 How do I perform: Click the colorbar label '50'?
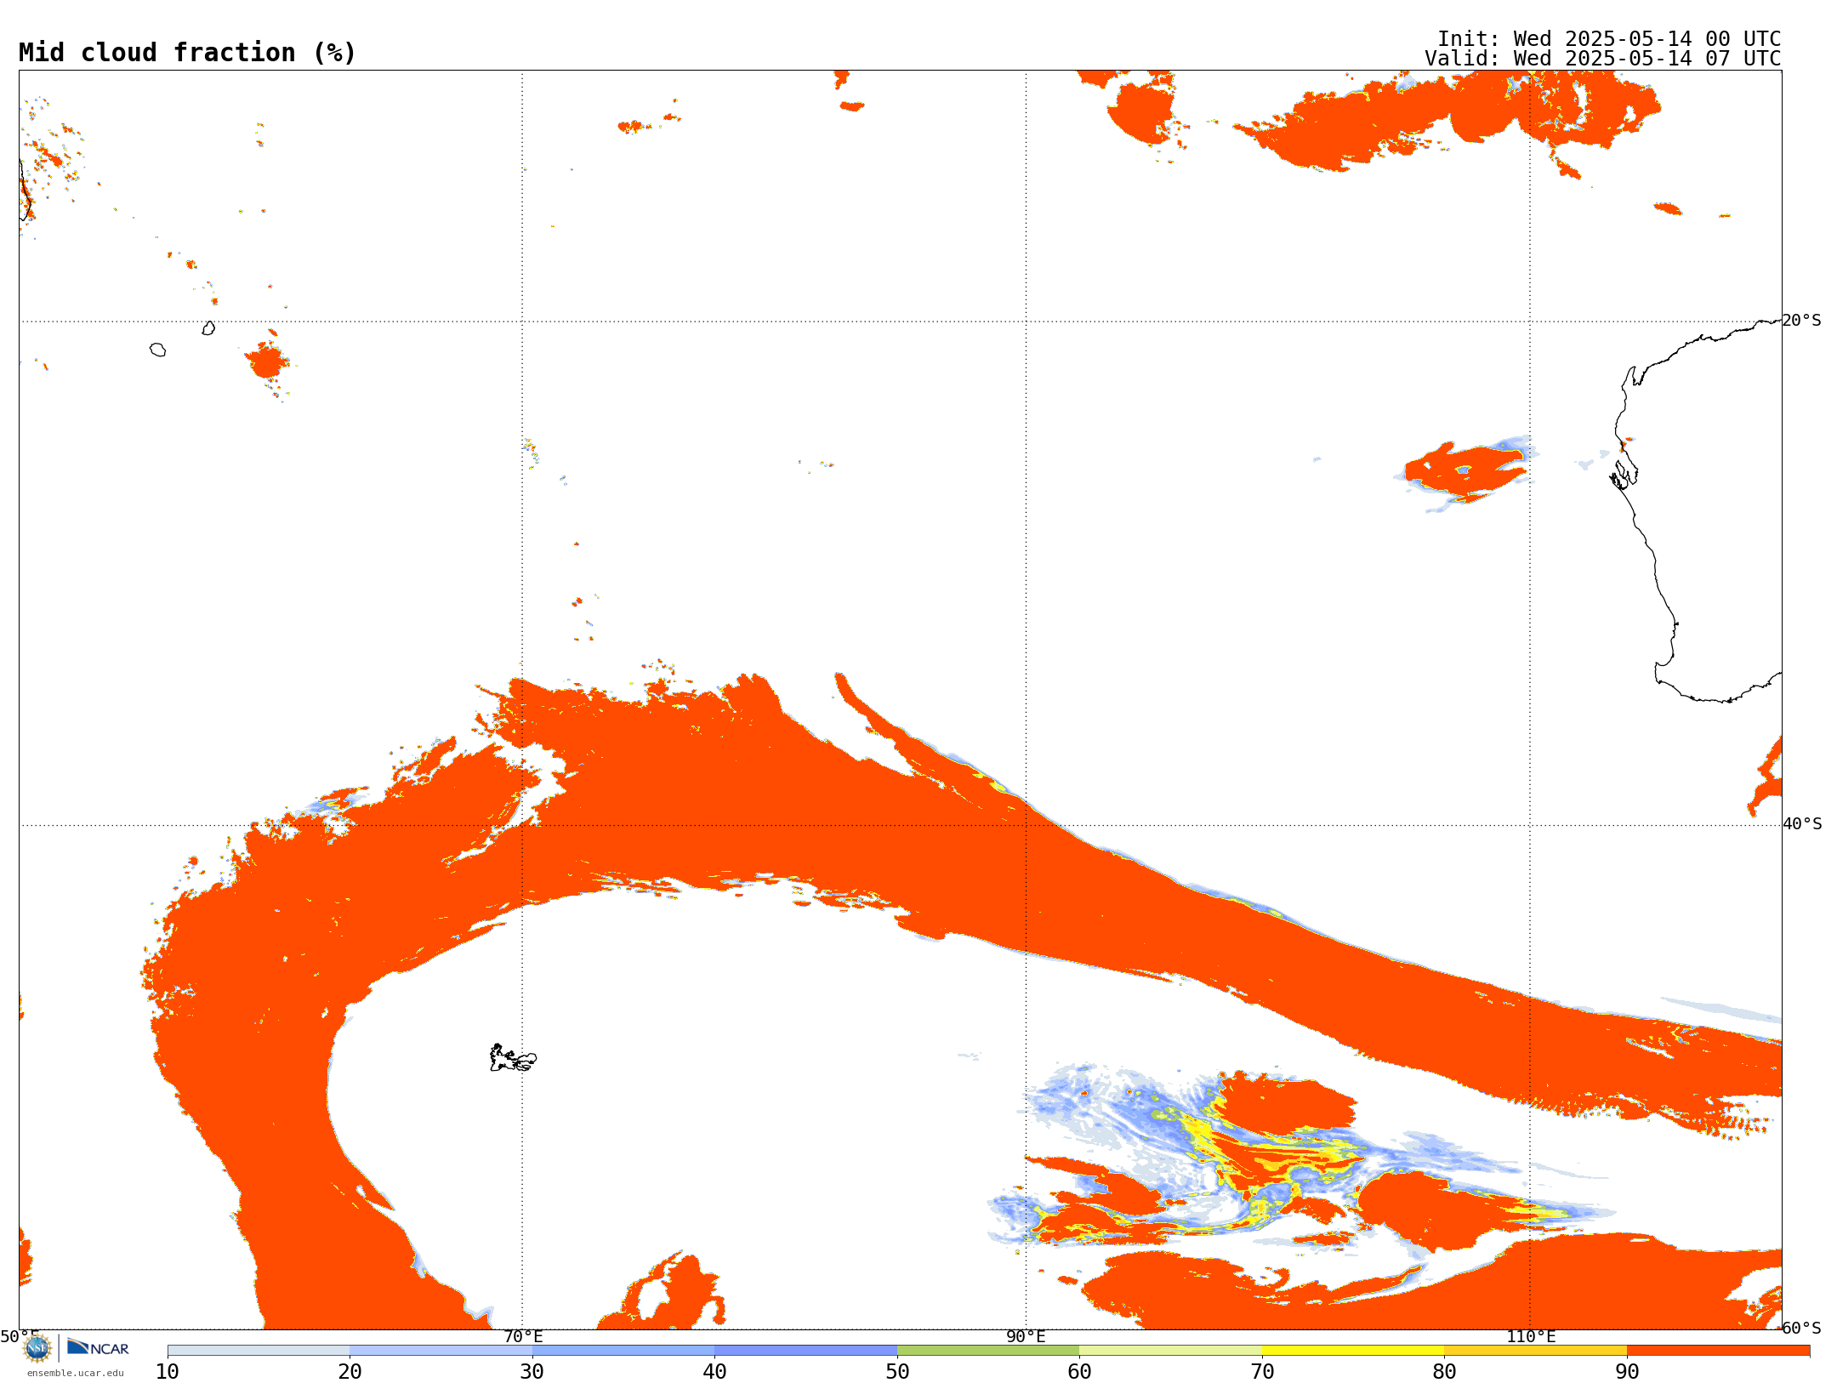[897, 1372]
